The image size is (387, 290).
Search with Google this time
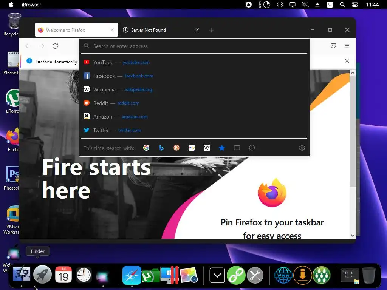pyautogui.click(x=146, y=148)
